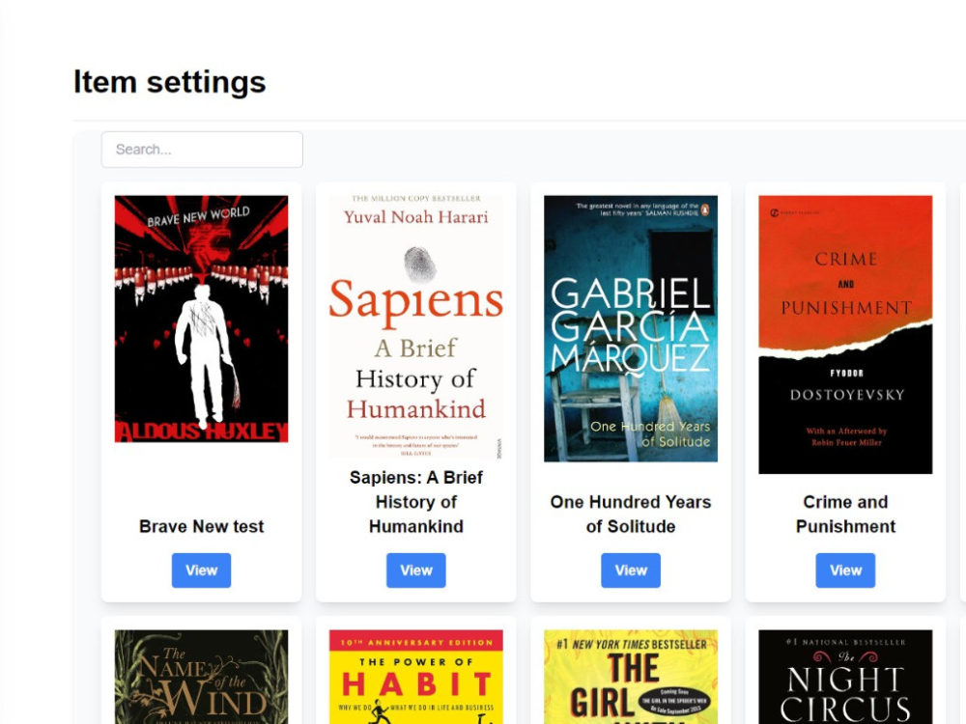Click the One Hundred Years of Solitude title
966x724 pixels.
coord(631,515)
